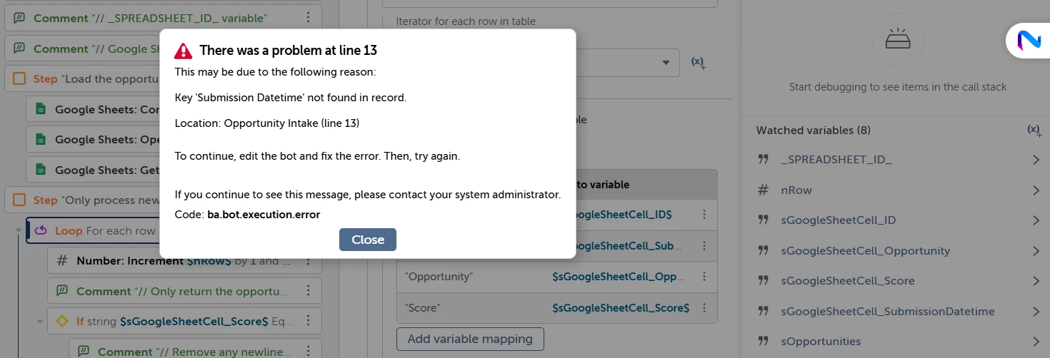Add a watched variable via the (x)+ icon
Viewport: 1050px width, 358px height.
[1033, 131]
